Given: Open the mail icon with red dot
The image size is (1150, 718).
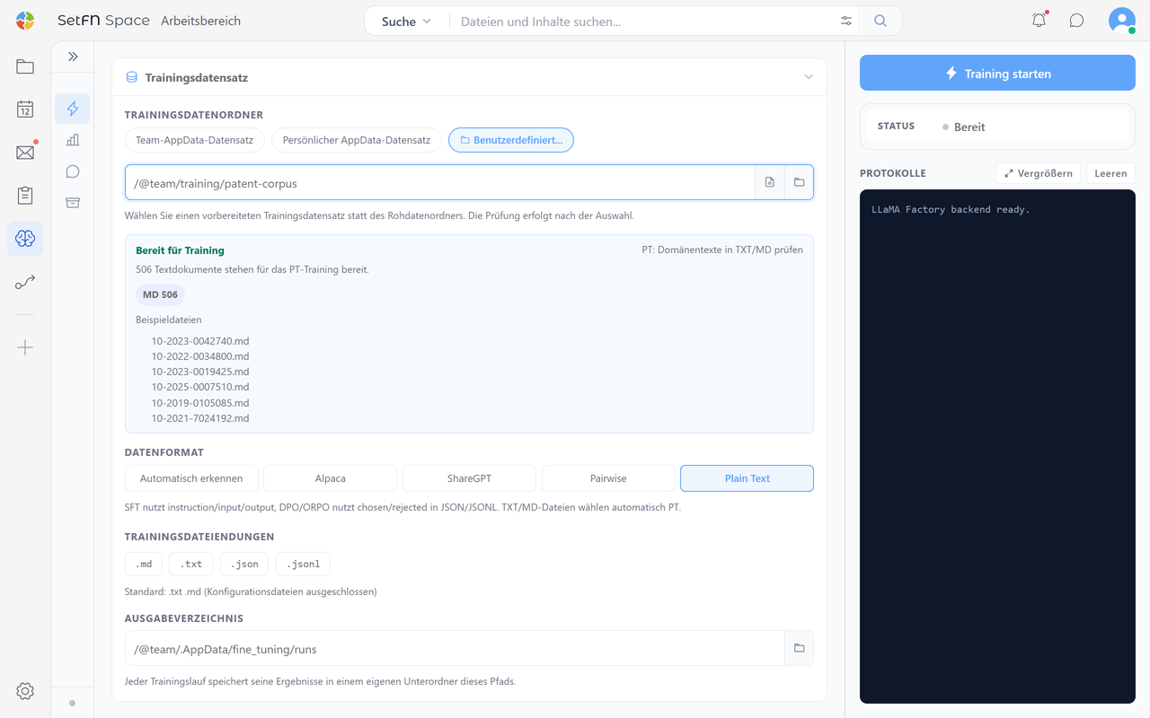Looking at the screenshot, I should (25, 153).
